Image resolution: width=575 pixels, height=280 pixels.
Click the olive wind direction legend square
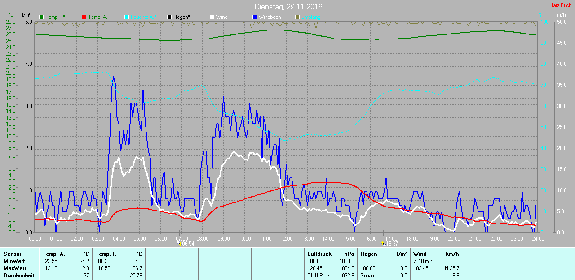[297, 17]
